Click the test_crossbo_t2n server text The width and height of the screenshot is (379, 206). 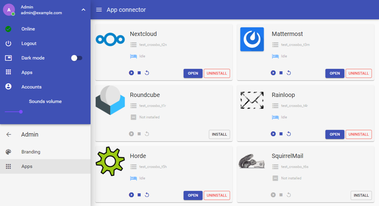tap(153, 45)
